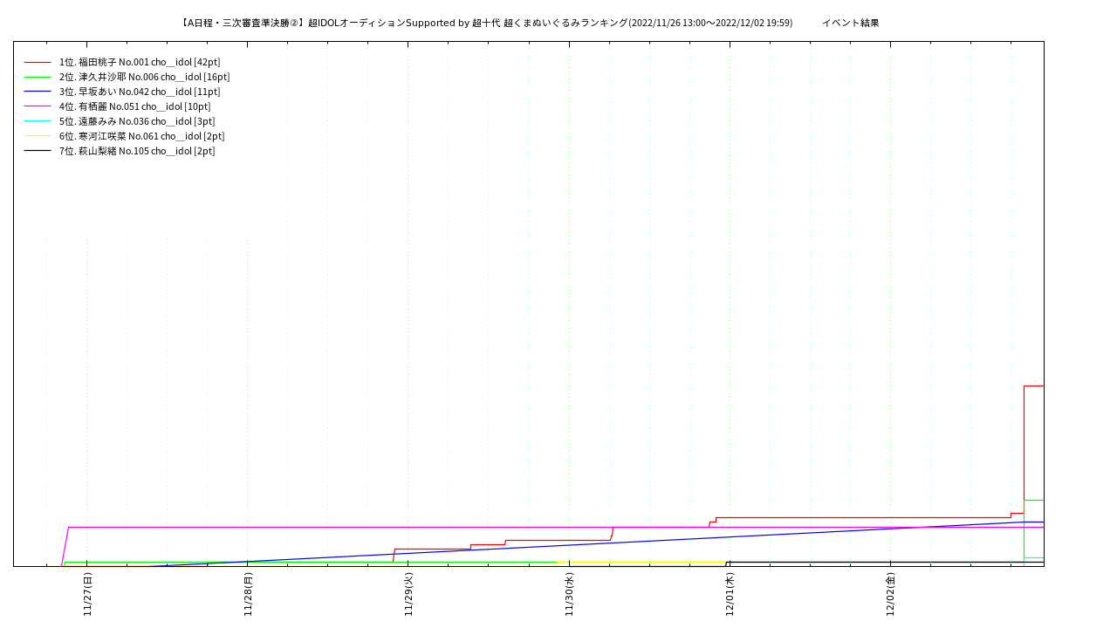The width and height of the screenshot is (1117, 628).
Task: Click the black legend line swatch
Action: coord(38,151)
